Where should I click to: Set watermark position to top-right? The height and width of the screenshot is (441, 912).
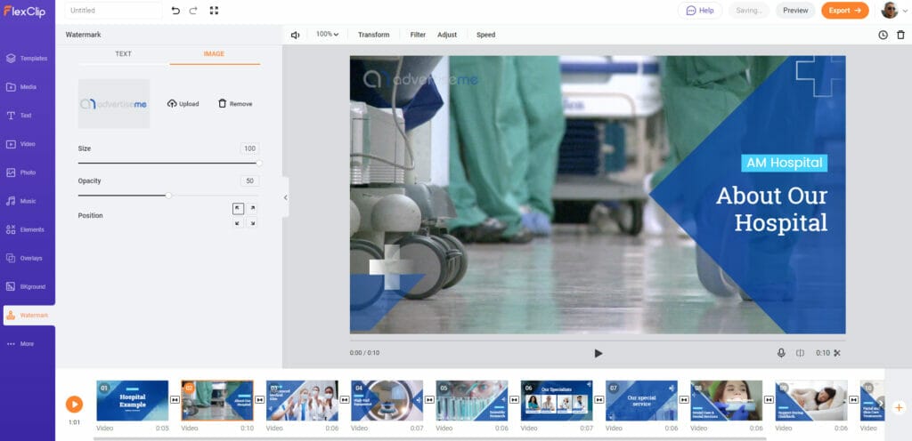coord(252,209)
